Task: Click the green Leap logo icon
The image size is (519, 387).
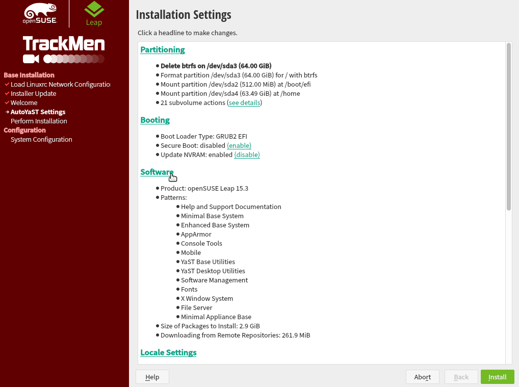Action: pos(94,10)
